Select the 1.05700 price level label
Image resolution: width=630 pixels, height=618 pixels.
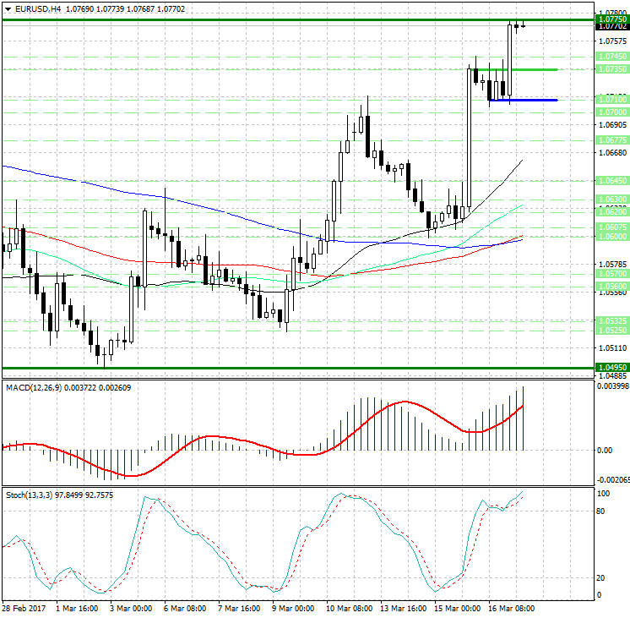(612, 274)
